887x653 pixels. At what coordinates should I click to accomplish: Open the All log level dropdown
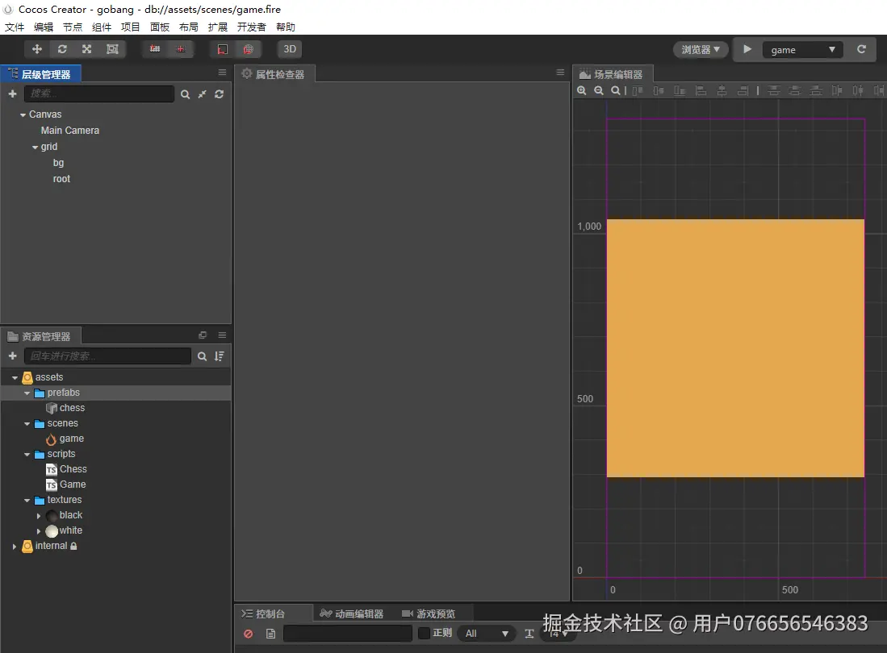[486, 633]
